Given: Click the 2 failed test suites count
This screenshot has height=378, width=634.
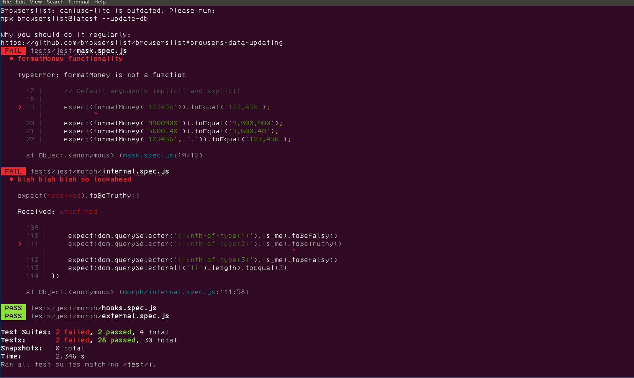Looking at the screenshot, I should 72,332.
